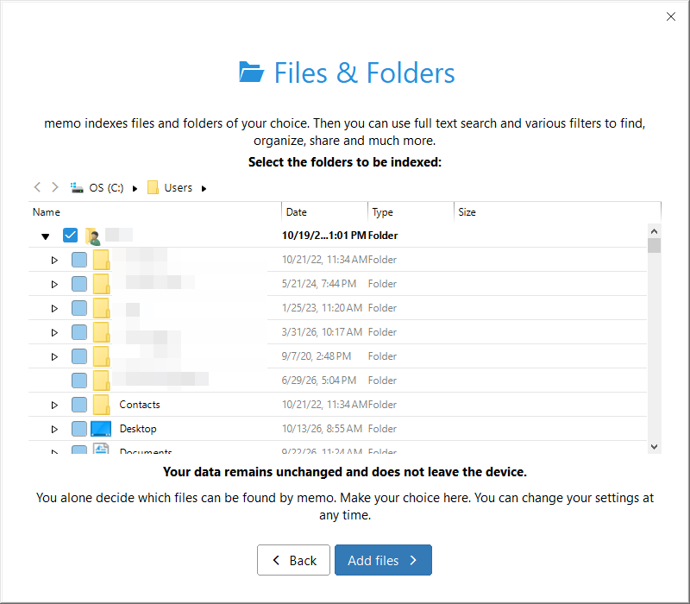Sort by the Name column header
690x604 pixels.
pos(155,212)
